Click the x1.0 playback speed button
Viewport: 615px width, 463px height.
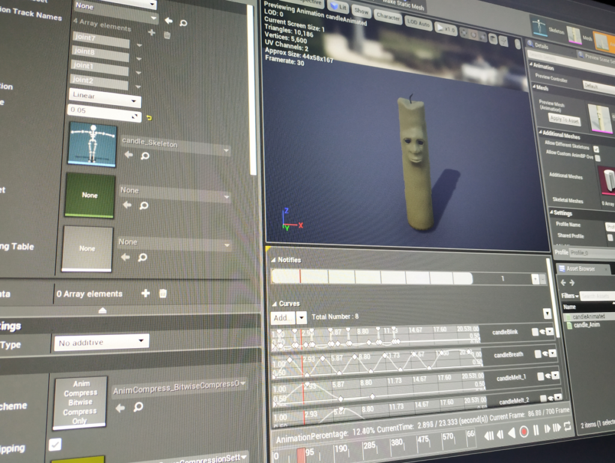point(446,29)
